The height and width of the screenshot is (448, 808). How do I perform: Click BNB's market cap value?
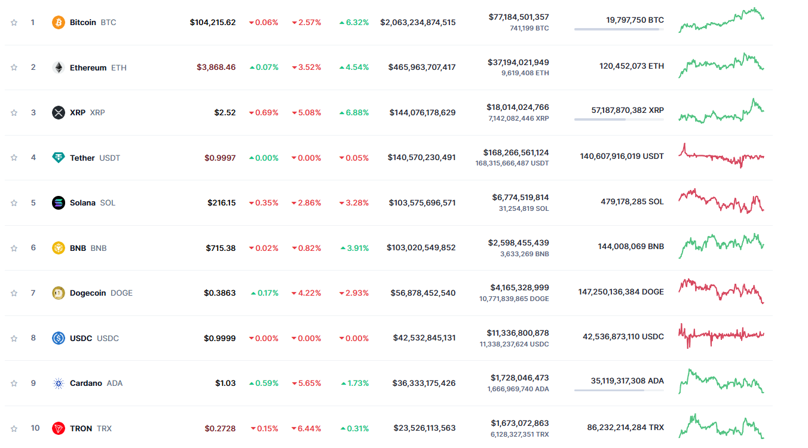click(421, 248)
